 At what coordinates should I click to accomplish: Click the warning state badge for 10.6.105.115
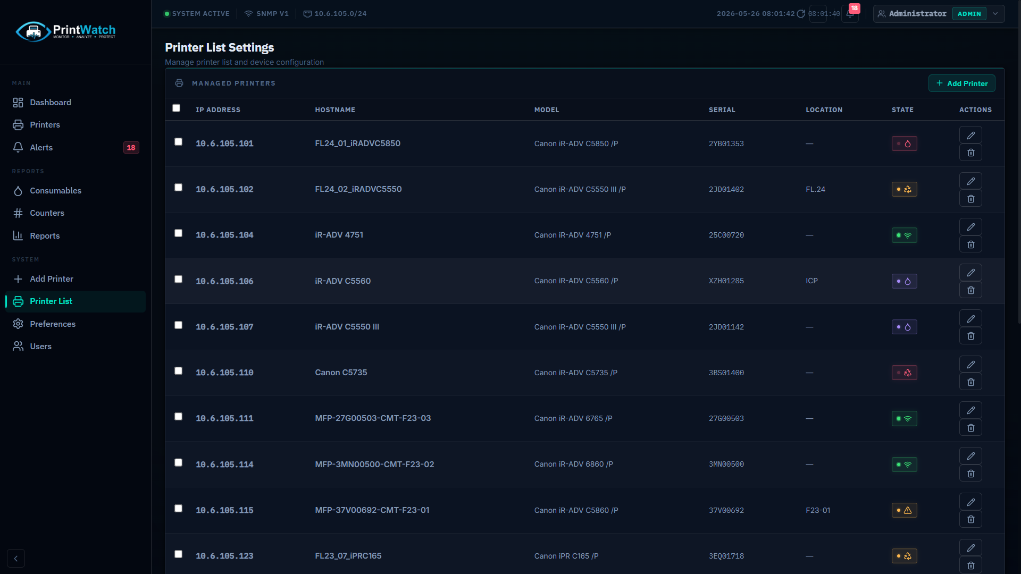point(904,510)
